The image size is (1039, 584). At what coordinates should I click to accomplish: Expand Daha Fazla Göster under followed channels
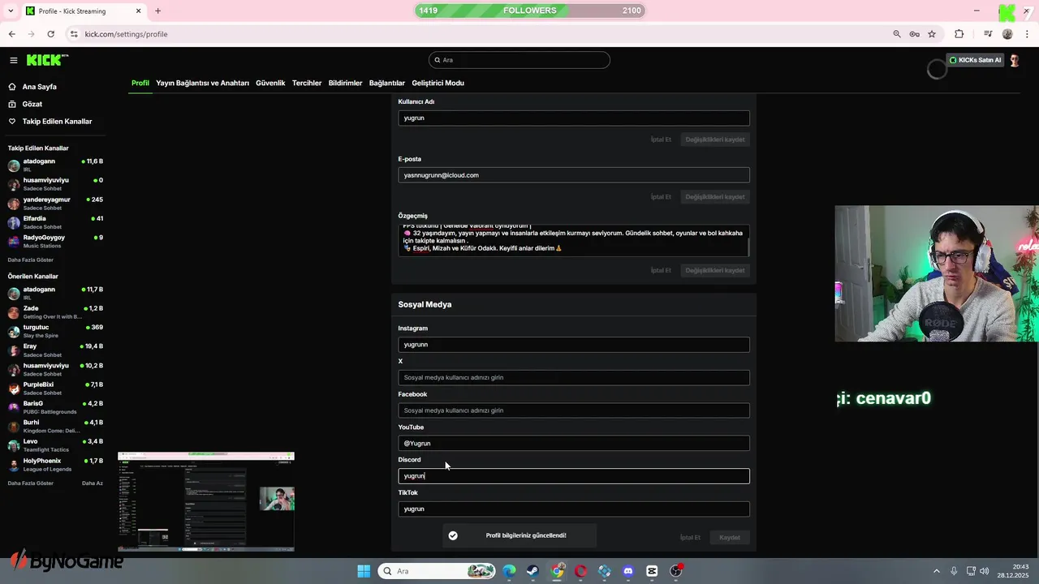tap(31, 260)
